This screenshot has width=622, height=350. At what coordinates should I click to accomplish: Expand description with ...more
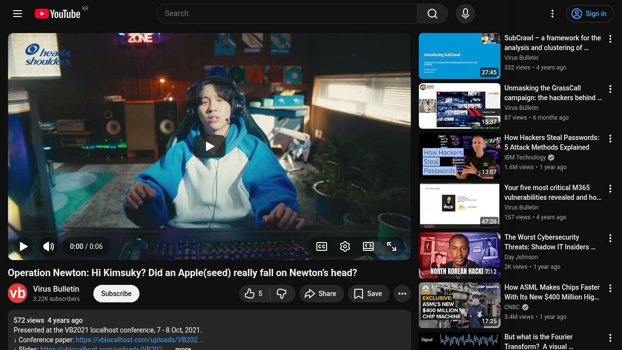[x=183, y=348]
